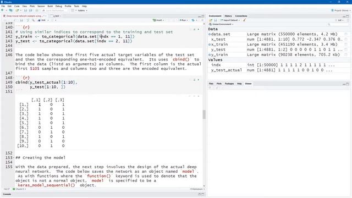Click the Open File folder icon

[x=17, y=10]
